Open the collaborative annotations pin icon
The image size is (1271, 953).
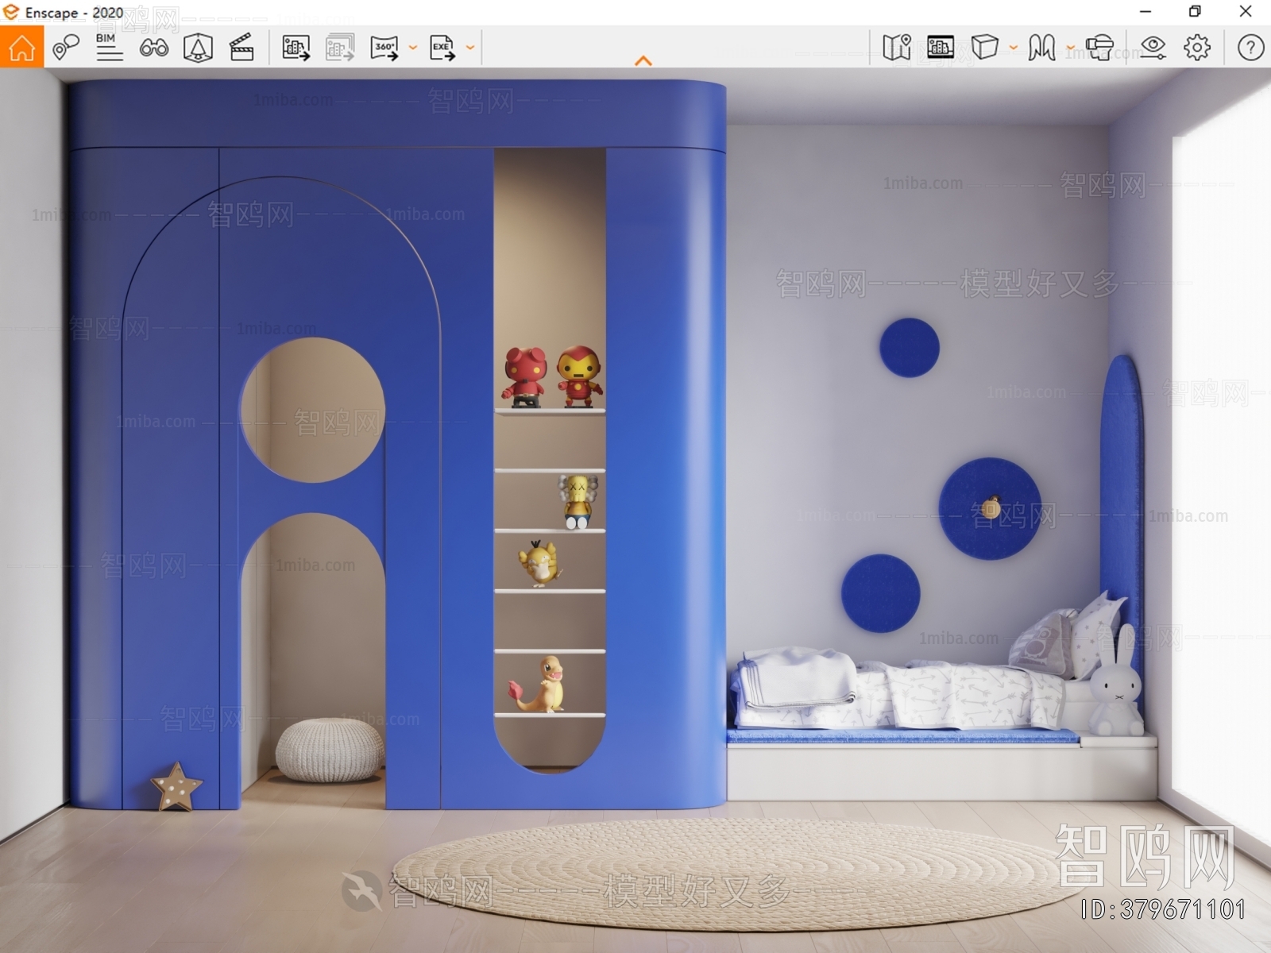point(66,48)
